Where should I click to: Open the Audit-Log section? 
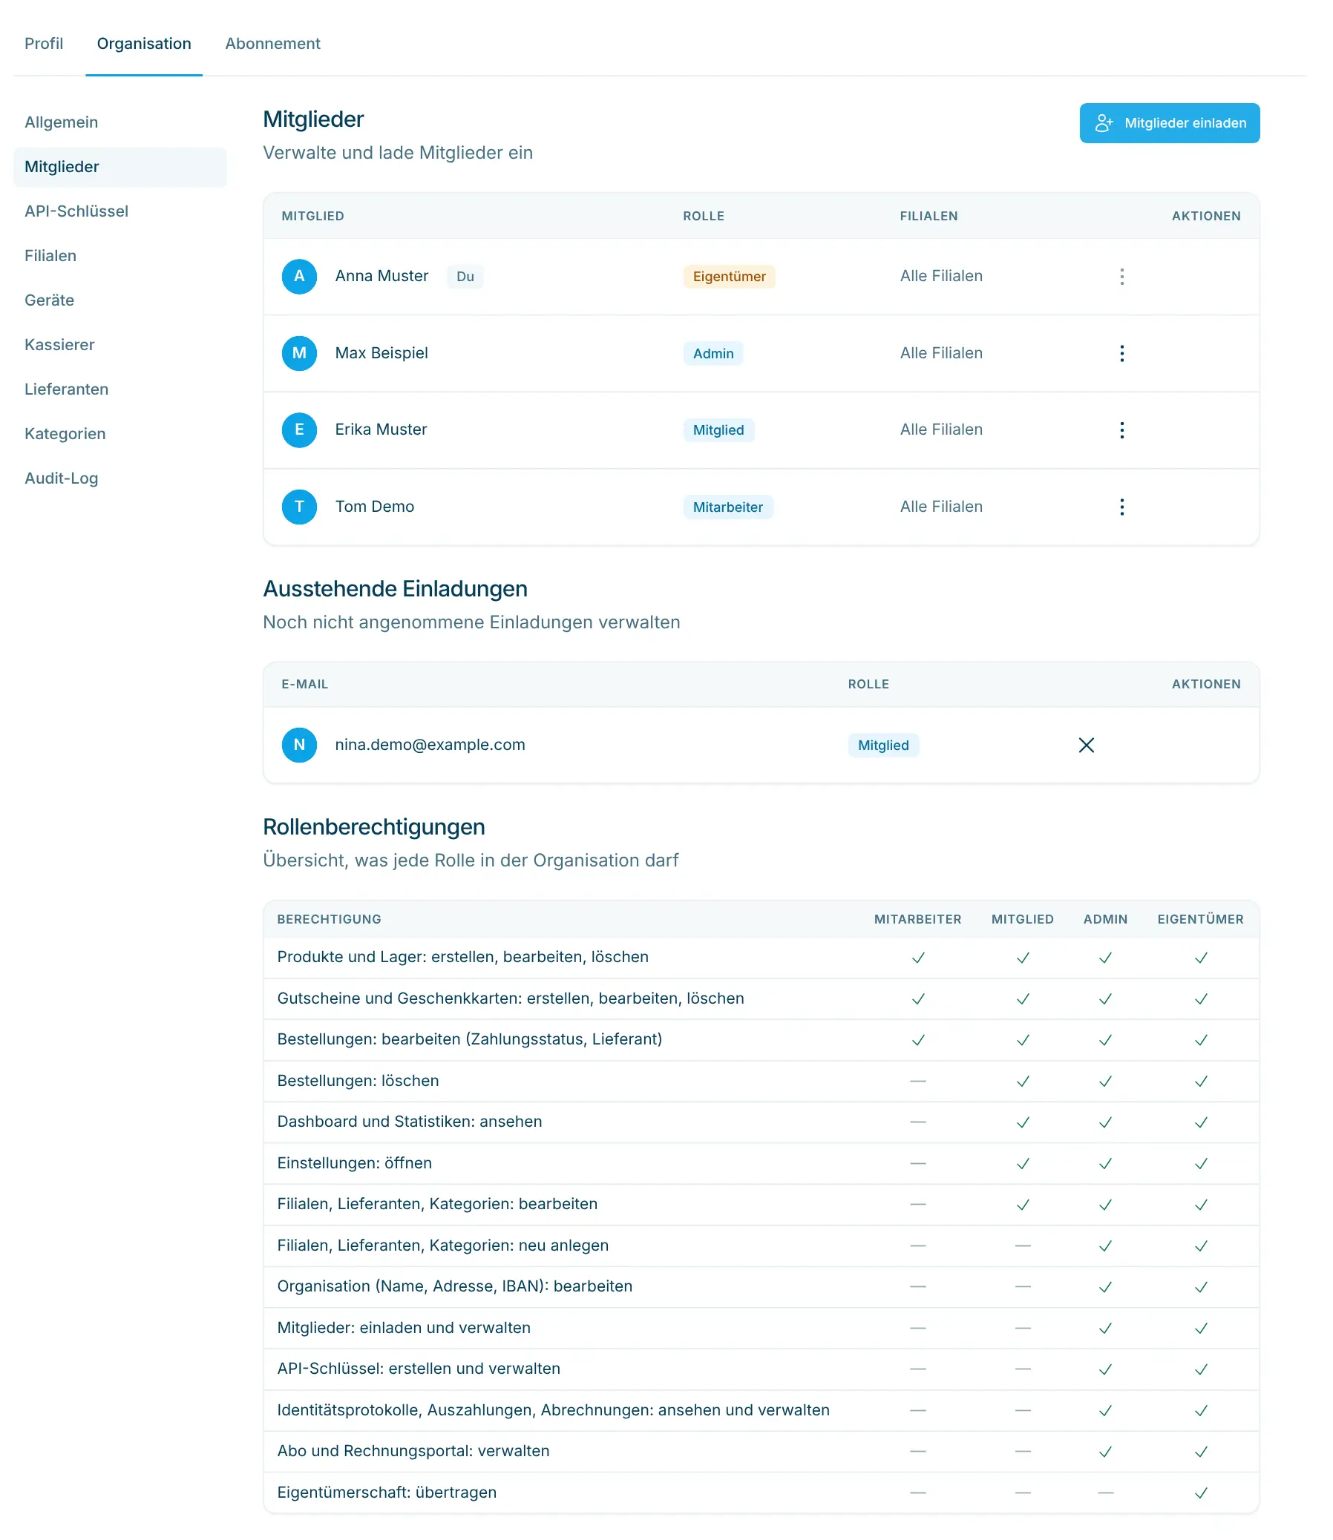(x=119, y=480)
